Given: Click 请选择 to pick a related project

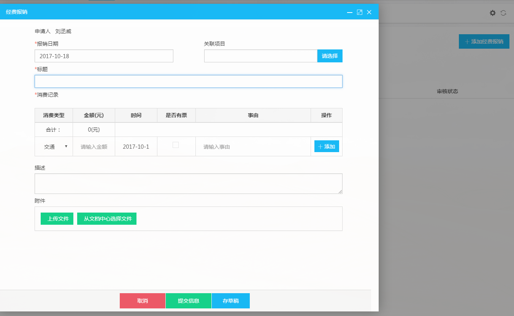Looking at the screenshot, I should pos(330,56).
